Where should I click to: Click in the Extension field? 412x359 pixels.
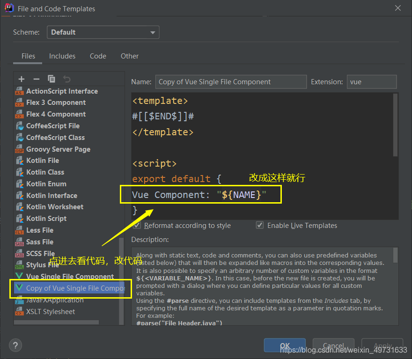coord(371,82)
